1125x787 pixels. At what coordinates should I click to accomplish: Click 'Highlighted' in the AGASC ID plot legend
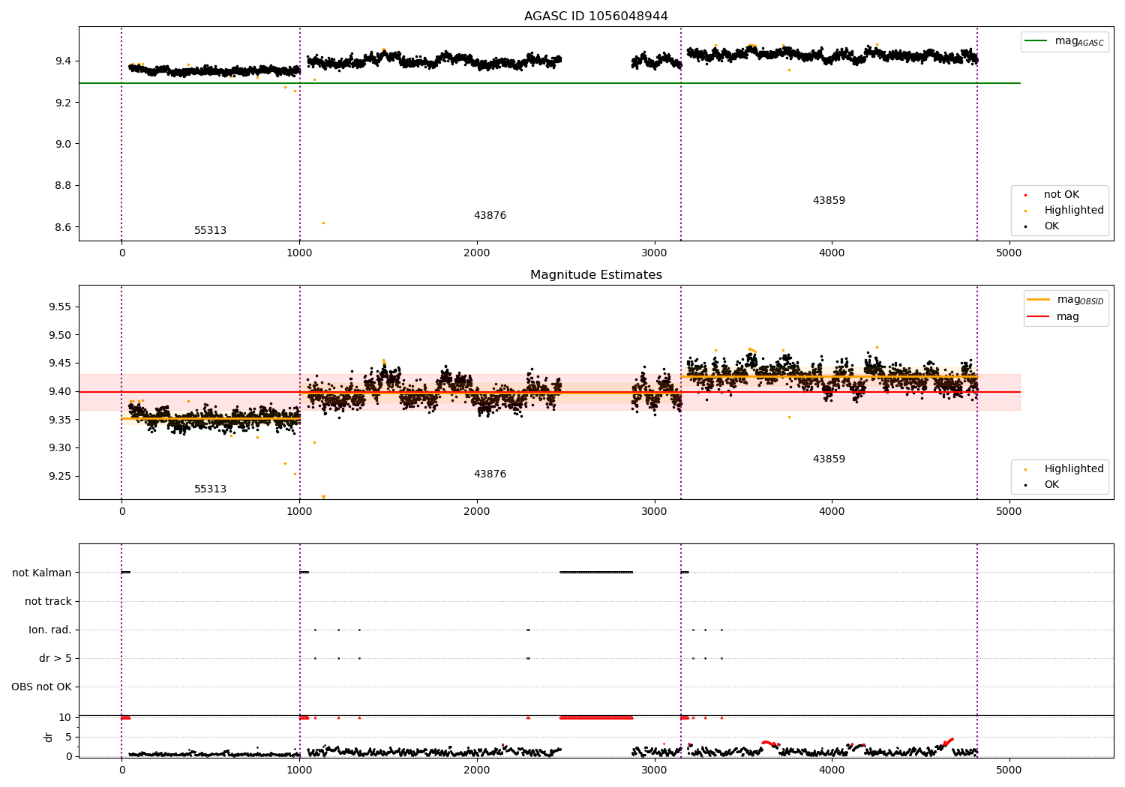[x=1074, y=210]
